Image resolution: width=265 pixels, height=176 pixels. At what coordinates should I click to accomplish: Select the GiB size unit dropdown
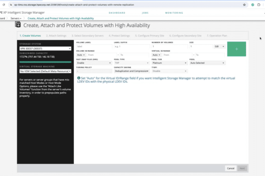click(219, 46)
